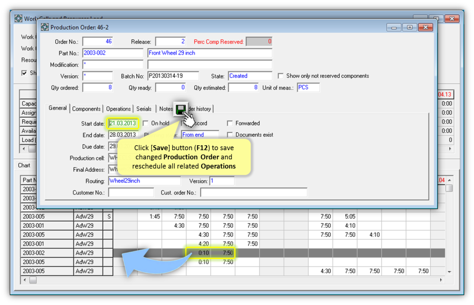Screen dimensions: 474x305
Task: Click the green floppy disk Save icon
Action: point(181,109)
